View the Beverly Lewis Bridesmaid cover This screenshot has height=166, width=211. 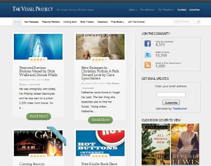click(185, 144)
